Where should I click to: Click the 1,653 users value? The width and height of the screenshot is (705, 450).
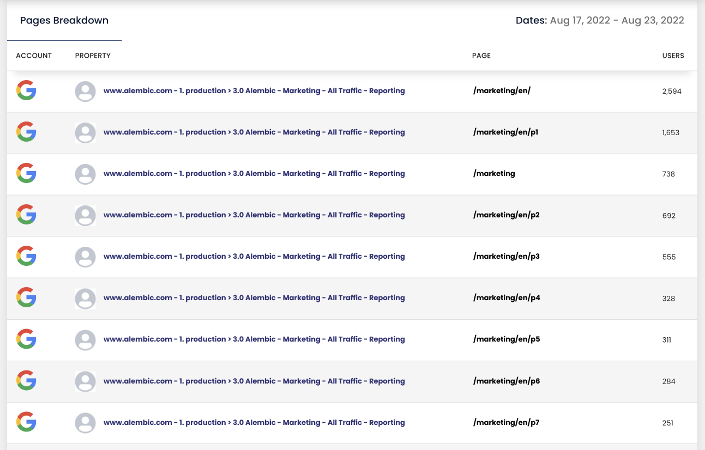[671, 133]
